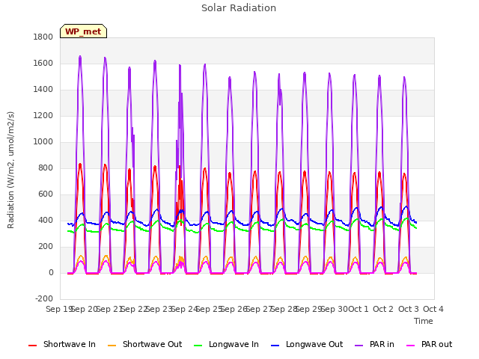Screen dimensions: 479x359
Task: Click the Oct 2 x-axis label
Action: [383, 309]
